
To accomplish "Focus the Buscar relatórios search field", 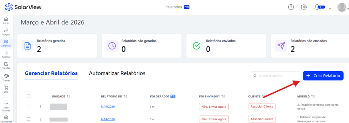I will point(275,76).
